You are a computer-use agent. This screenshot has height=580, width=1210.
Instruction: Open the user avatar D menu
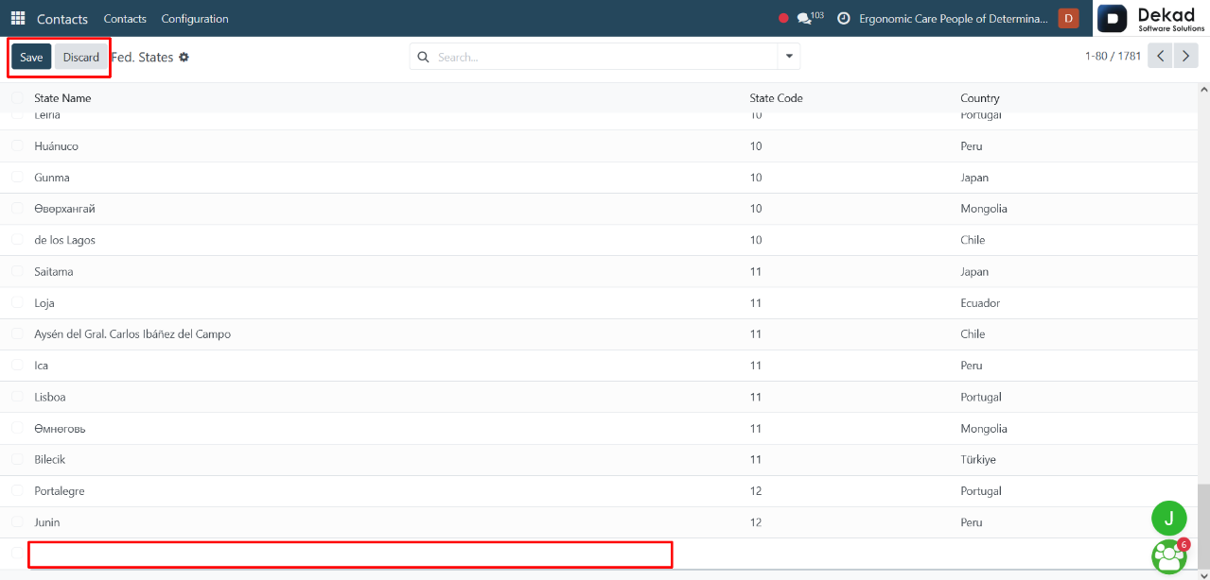tap(1068, 18)
